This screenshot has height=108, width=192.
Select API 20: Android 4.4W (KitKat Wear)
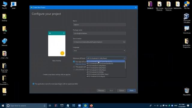[106, 74]
